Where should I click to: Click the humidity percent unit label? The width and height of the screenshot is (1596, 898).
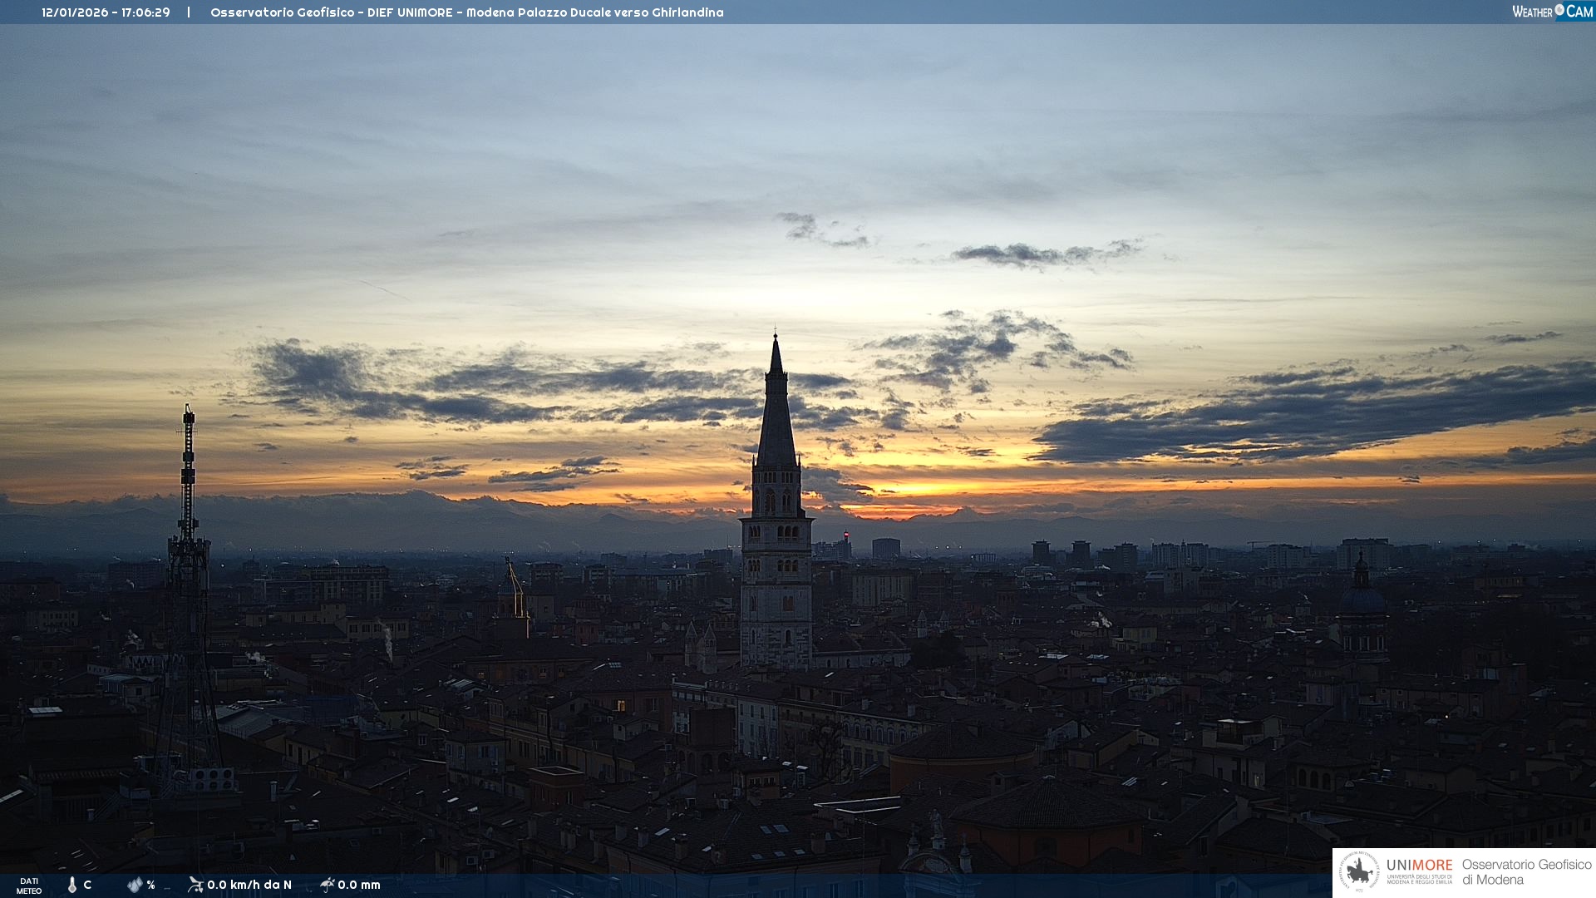(x=150, y=885)
